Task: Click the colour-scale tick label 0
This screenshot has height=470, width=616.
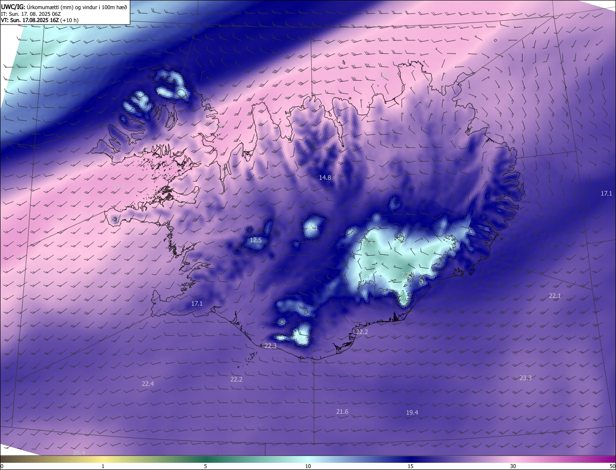Action: [x=2, y=466]
